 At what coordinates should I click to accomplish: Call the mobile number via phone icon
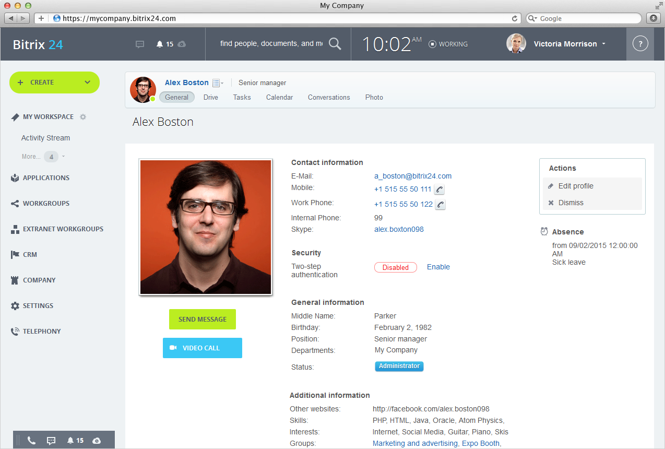point(440,190)
